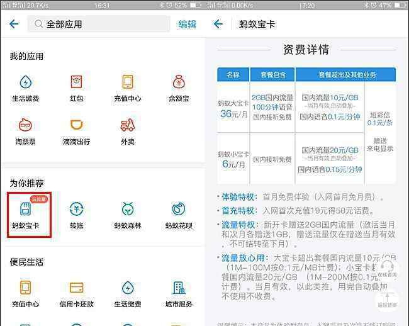Viewport: 409px width, 326px height.
Task: Select the 套餐超出及其他业务 table header
Action: tap(346, 75)
